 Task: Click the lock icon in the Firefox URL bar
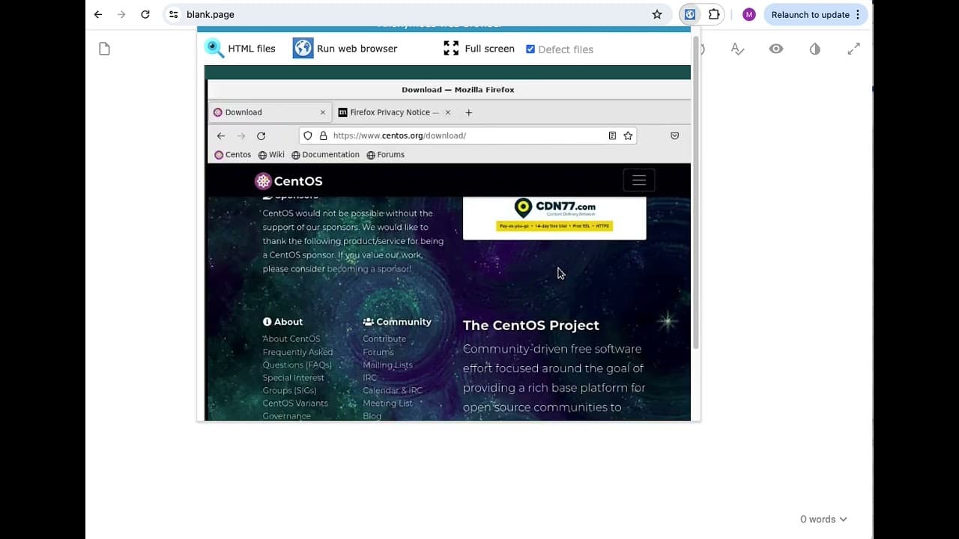point(324,135)
